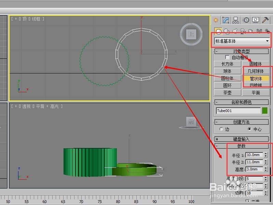Collapse the 对象类型 rollout

242,51
